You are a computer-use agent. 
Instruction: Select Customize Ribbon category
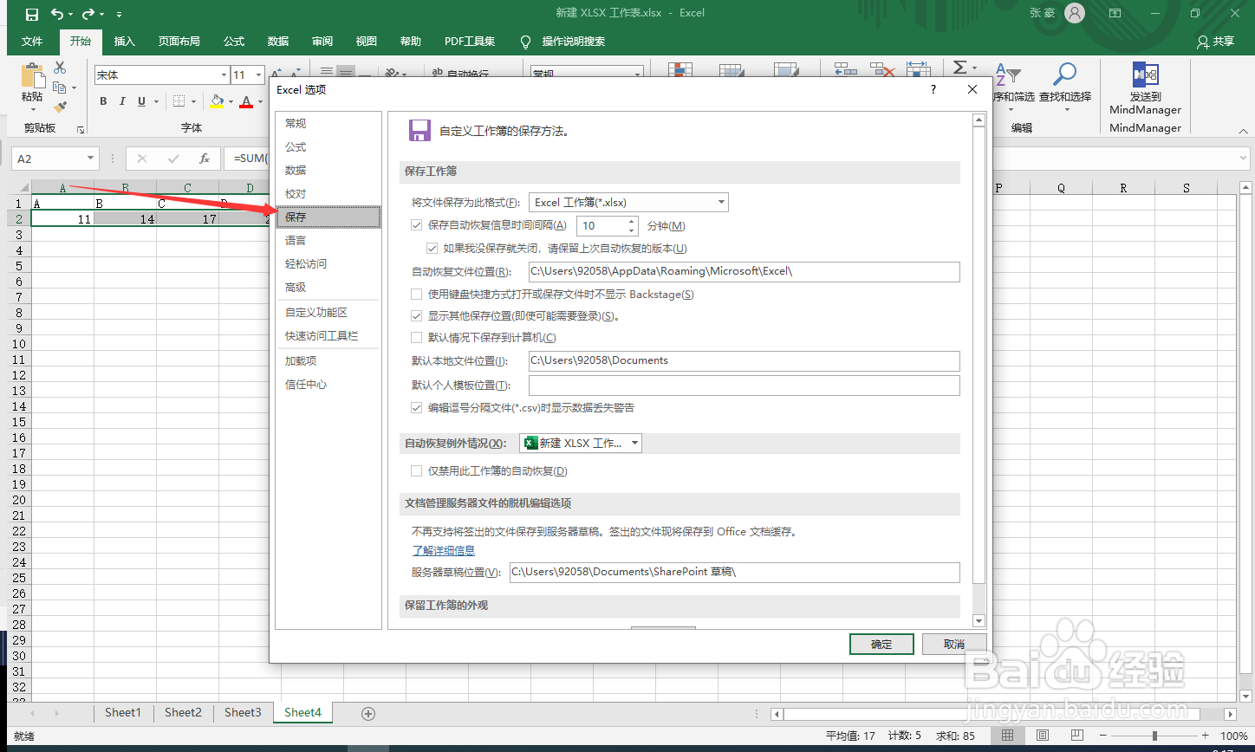[x=328, y=312]
